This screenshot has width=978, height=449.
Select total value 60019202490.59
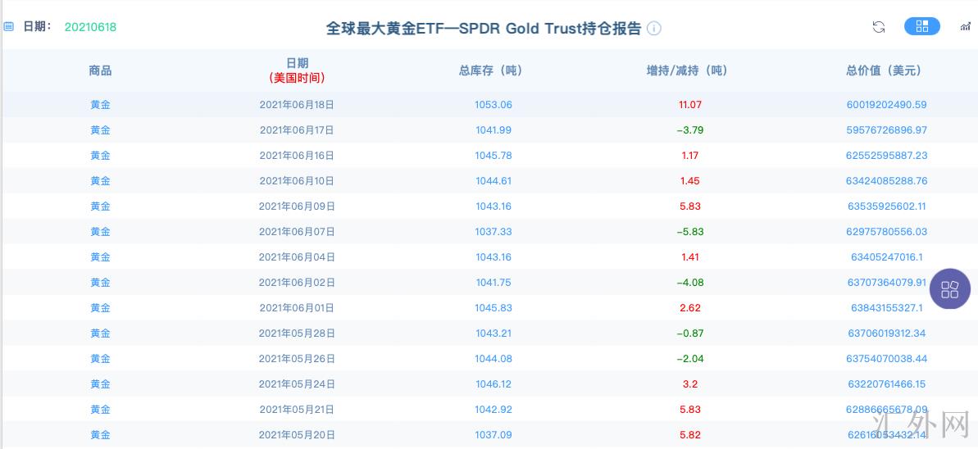coord(886,105)
